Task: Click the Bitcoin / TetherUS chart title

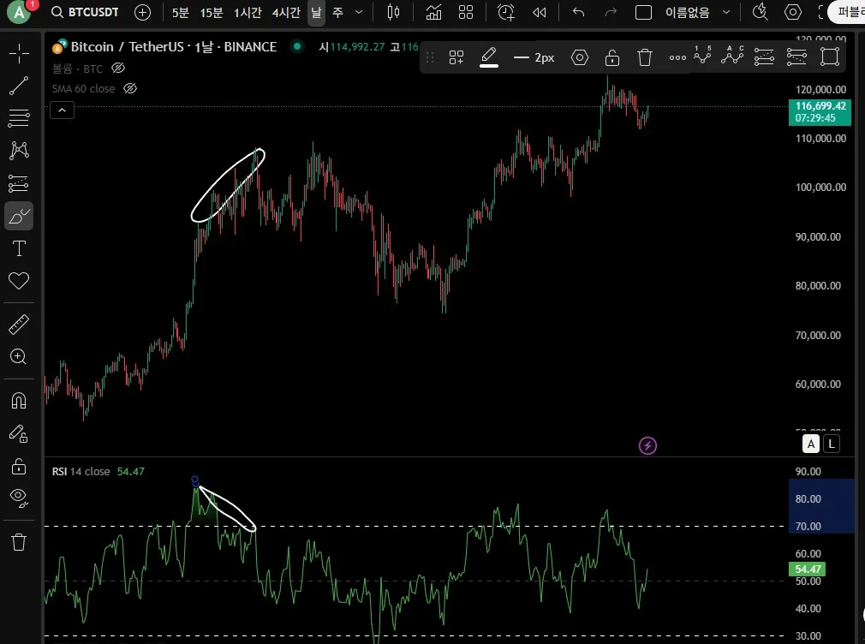Action: [173, 47]
